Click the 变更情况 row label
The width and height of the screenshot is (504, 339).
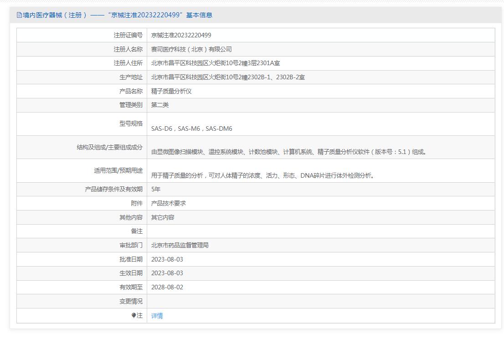click(x=131, y=301)
